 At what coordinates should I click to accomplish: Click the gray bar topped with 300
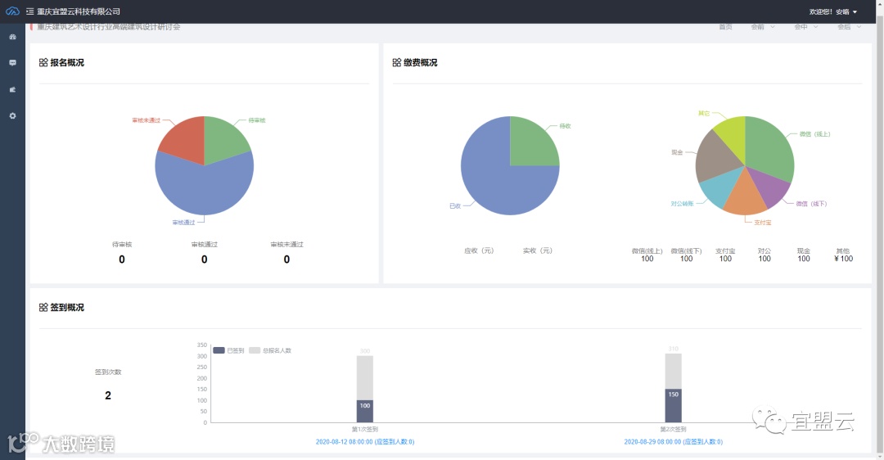[365, 377]
